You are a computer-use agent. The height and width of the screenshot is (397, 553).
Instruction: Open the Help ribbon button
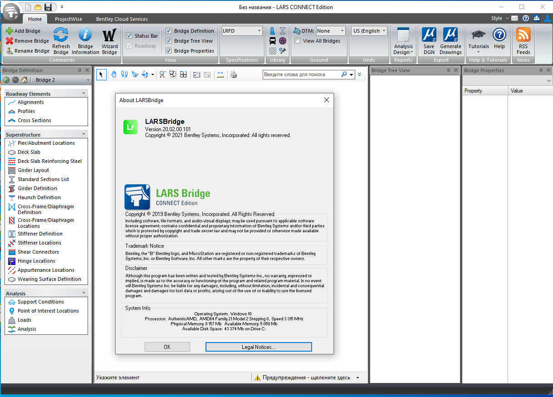point(499,39)
